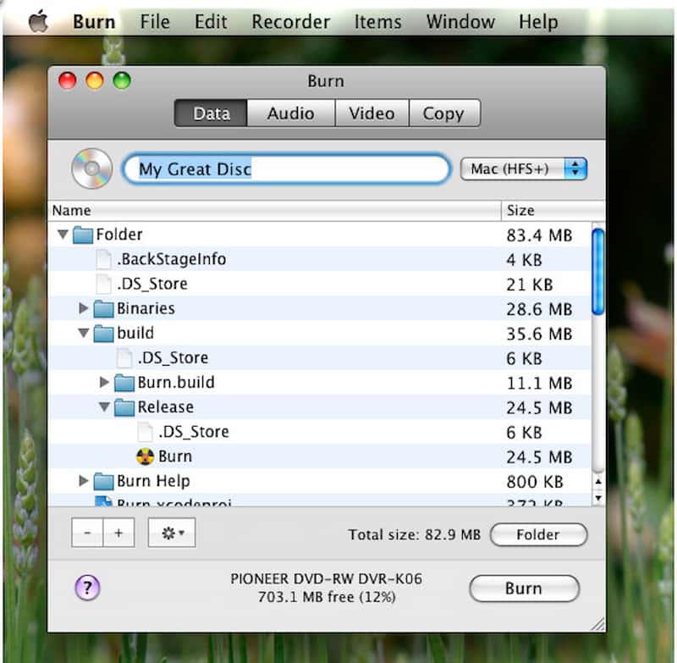
Task: Open the Apple menu logo
Action: pyautogui.click(x=37, y=21)
